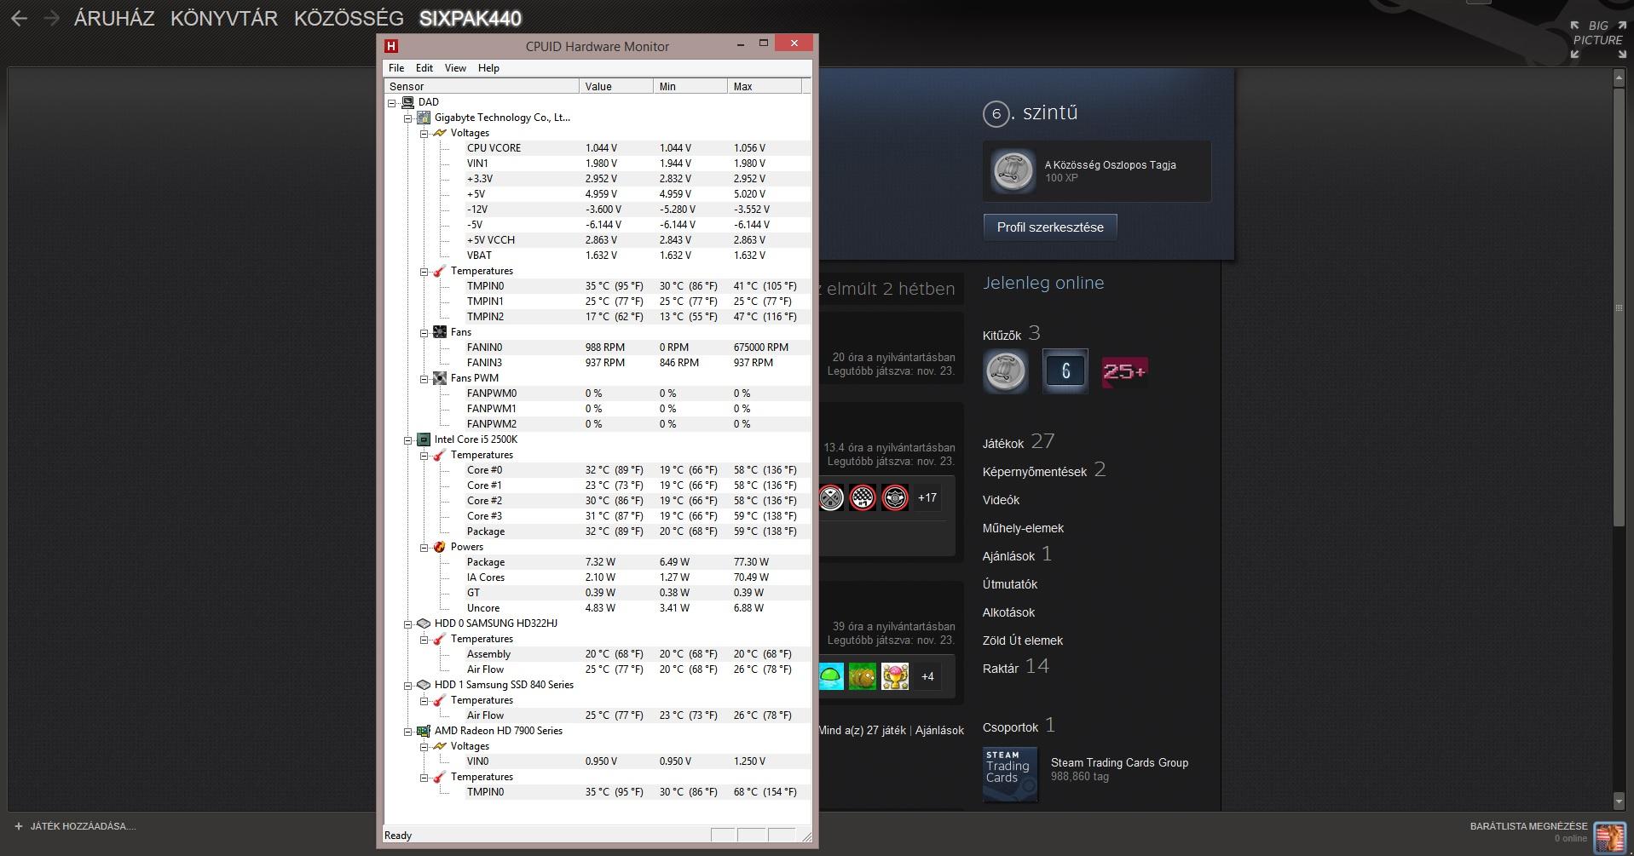Click the Intel Core i5 2500K processor icon
The image size is (1634, 856).
point(424,439)
